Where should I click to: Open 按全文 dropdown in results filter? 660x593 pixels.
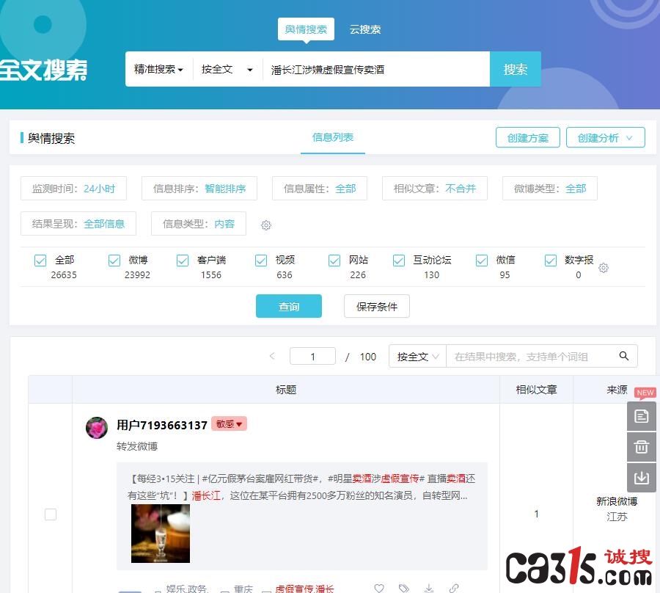click(417, 356)
